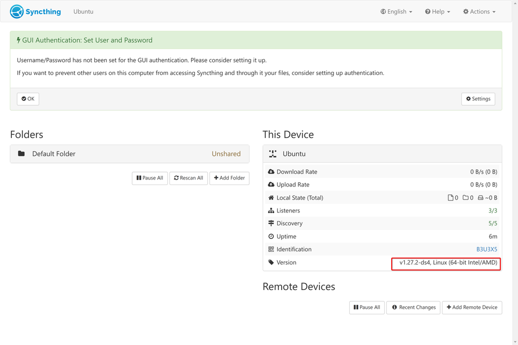Click the Discovery signpost icon
The width and height of the screenshot is (518, 345).
[x=271, y=224]
